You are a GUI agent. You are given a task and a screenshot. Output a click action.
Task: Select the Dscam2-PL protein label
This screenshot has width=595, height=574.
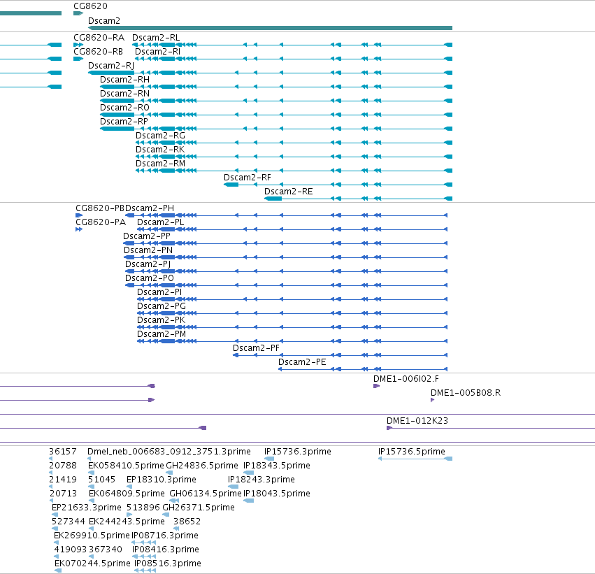click(x=161, y=223)
